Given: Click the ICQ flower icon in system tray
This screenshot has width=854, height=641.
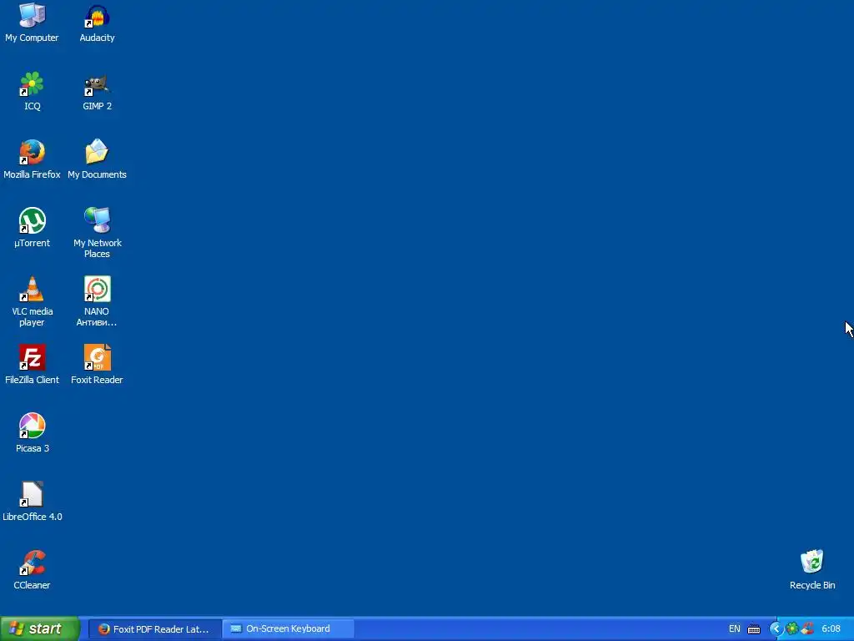Looking at the screenshot, I should pyautogui.click(x=792, y=629).
